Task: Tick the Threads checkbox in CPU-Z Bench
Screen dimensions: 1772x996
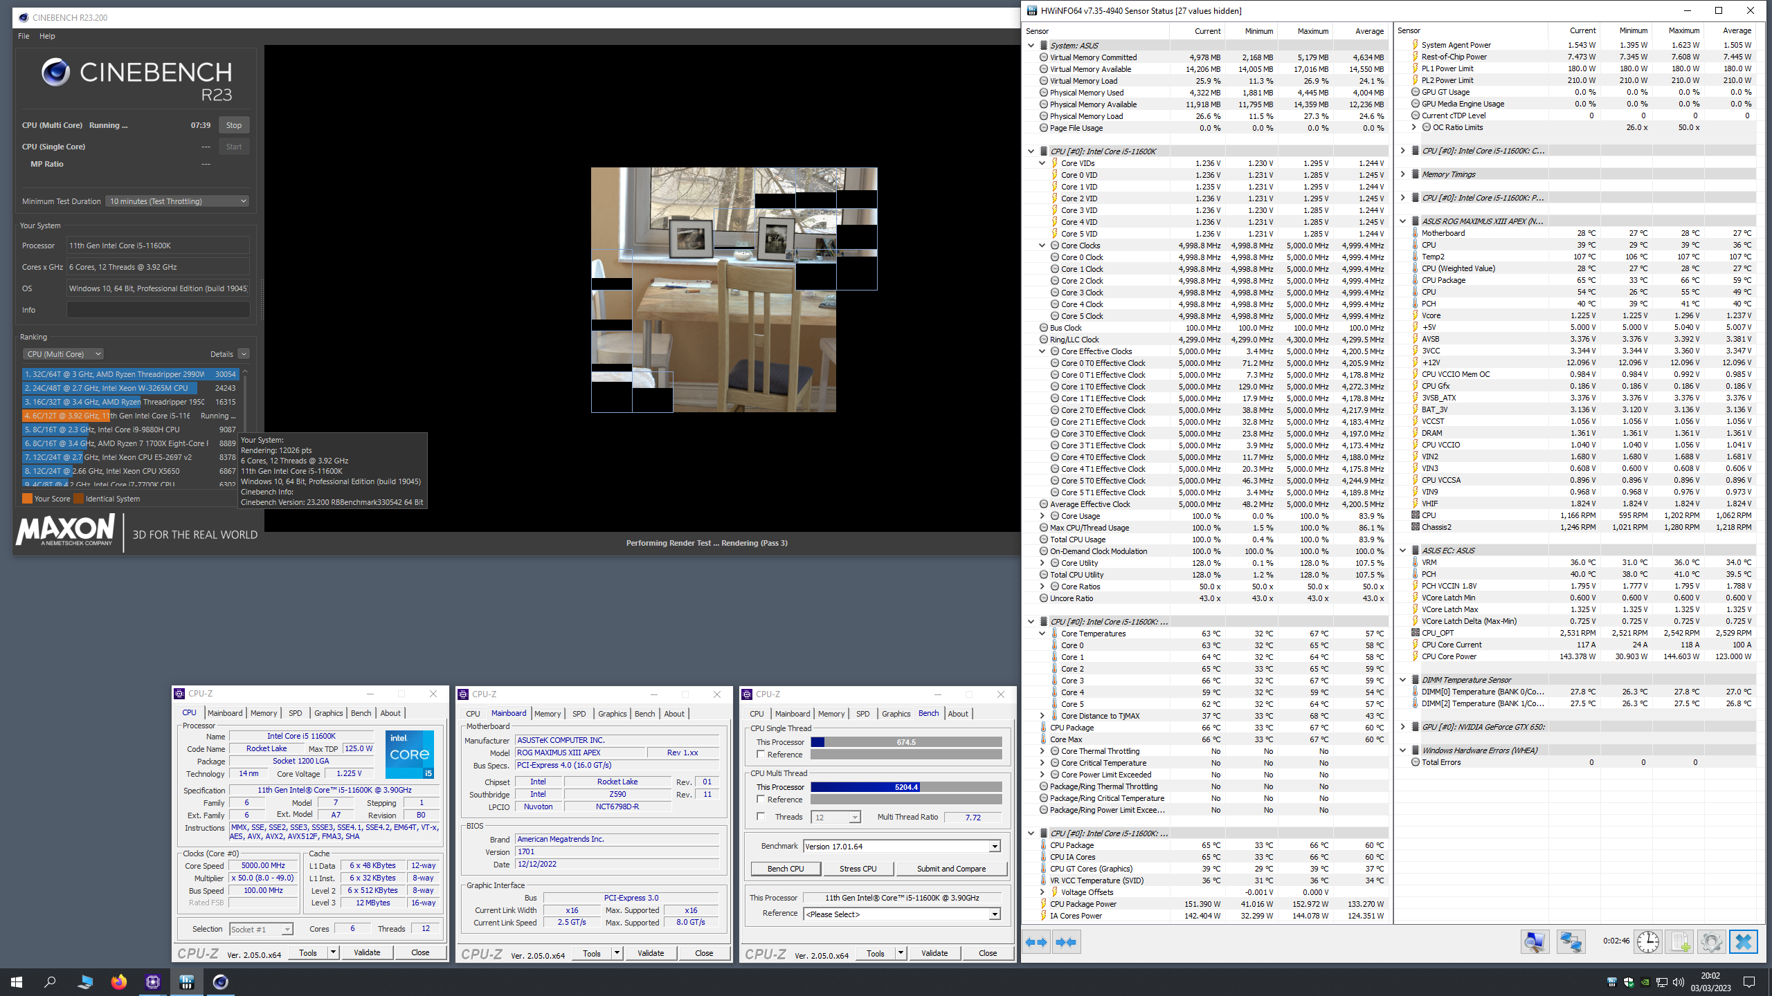Action: tap(761, 817)
